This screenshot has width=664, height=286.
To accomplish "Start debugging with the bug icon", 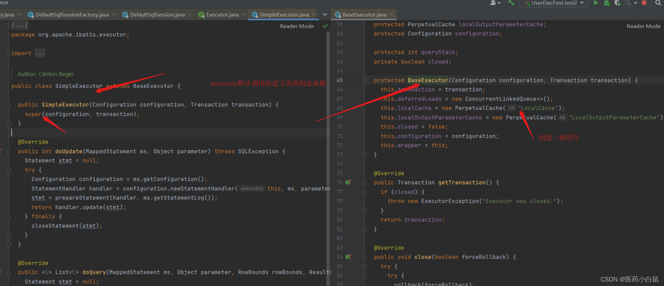I will coord(606,3).
